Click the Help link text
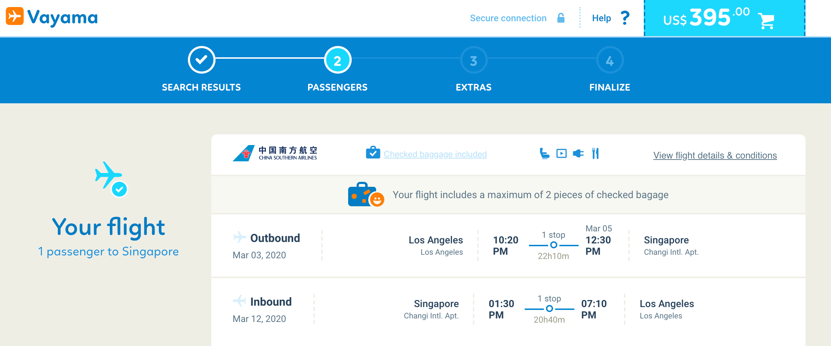This screenshot has height=346, width=831. coord(601,18)
